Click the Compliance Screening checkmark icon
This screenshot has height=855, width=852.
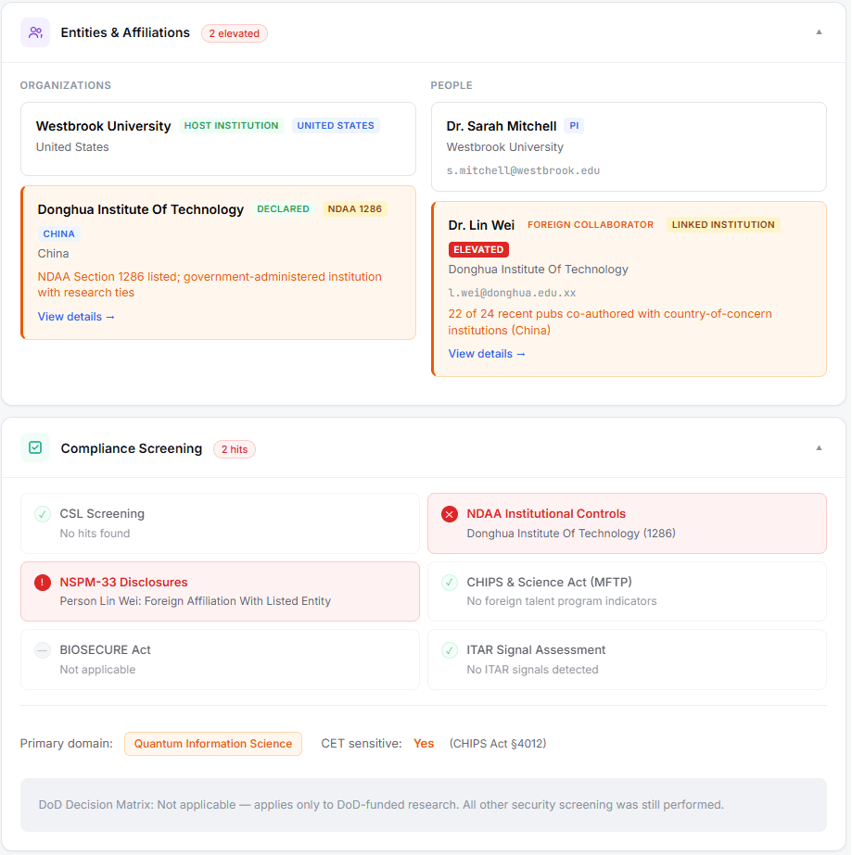[x=35, y=447]
